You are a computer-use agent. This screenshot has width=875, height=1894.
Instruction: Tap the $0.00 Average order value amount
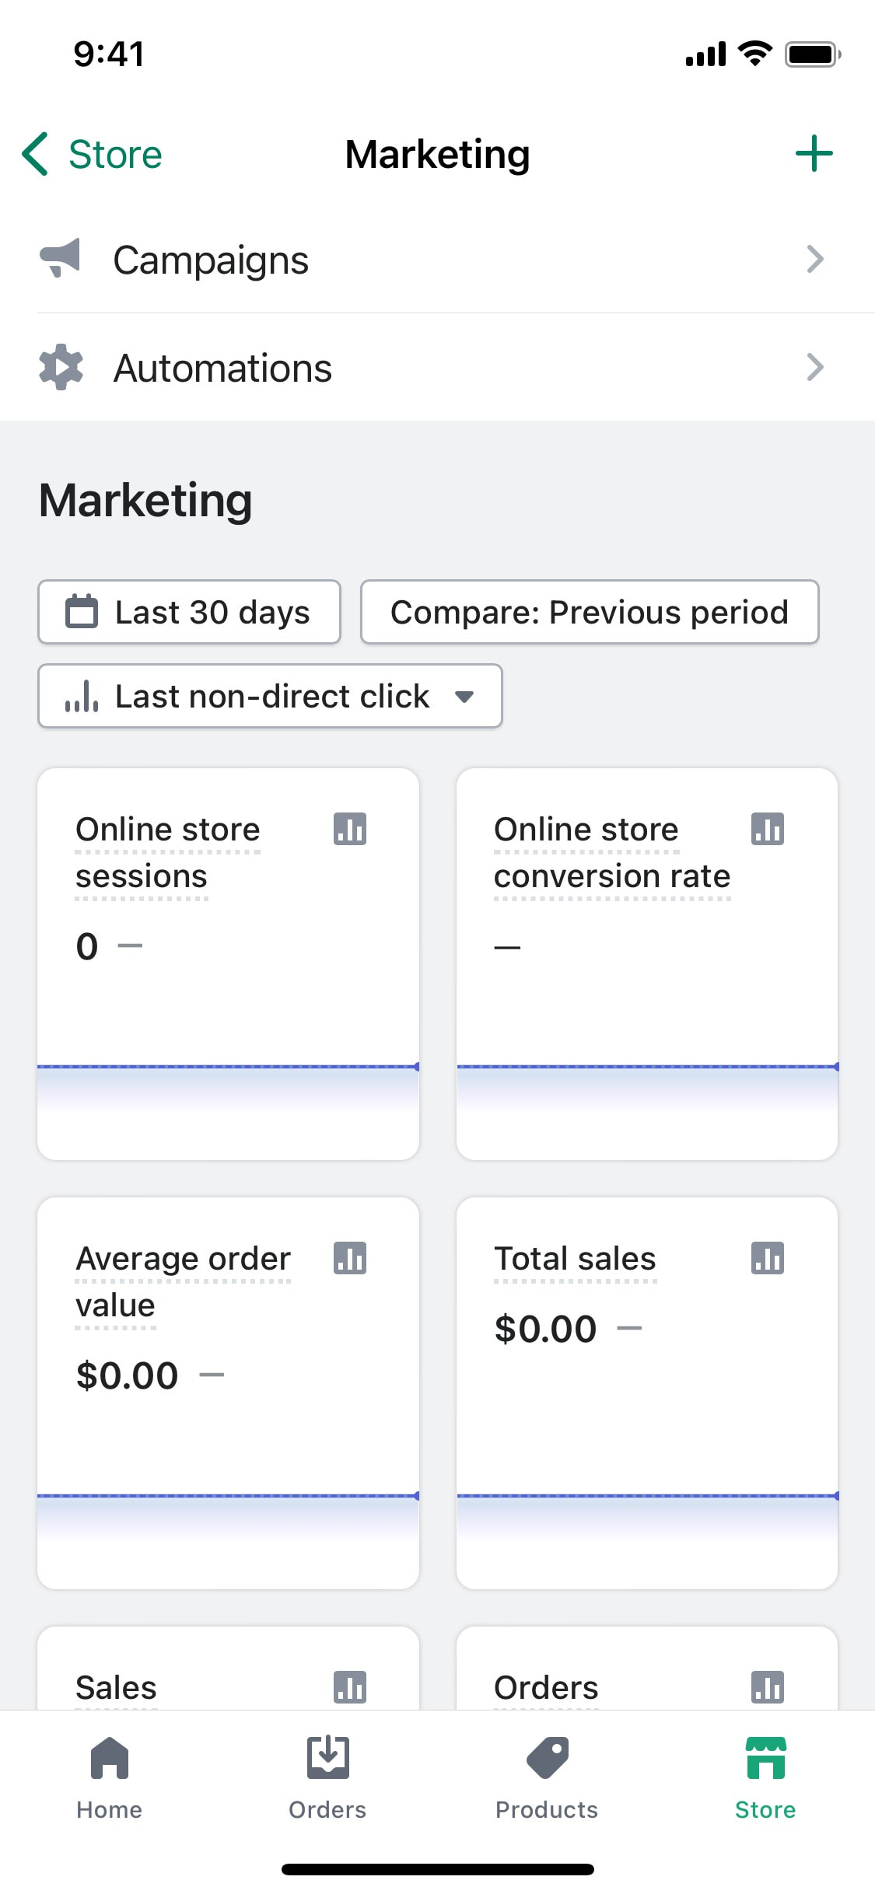pyautogui.click(x=127, y=1375)
